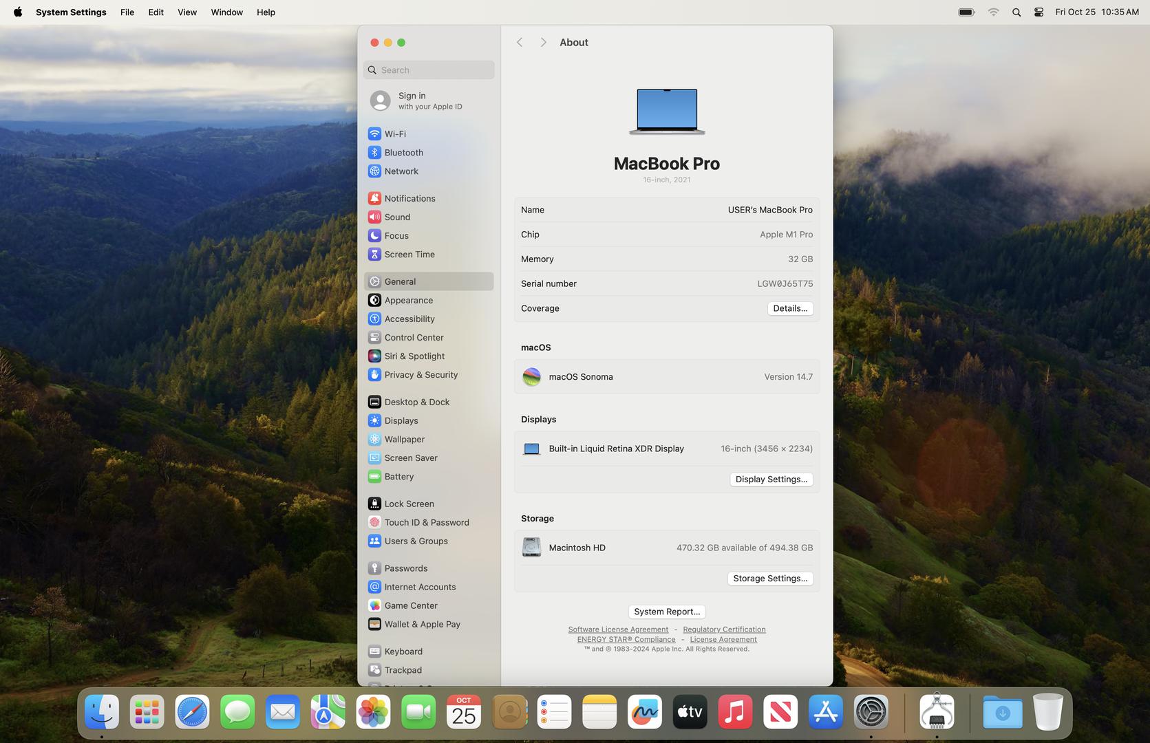Click the coverage Details… button

point(789,309)
